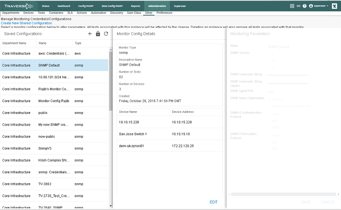
Task: Select device row 10.10.15.228
Action: point(170,122)
